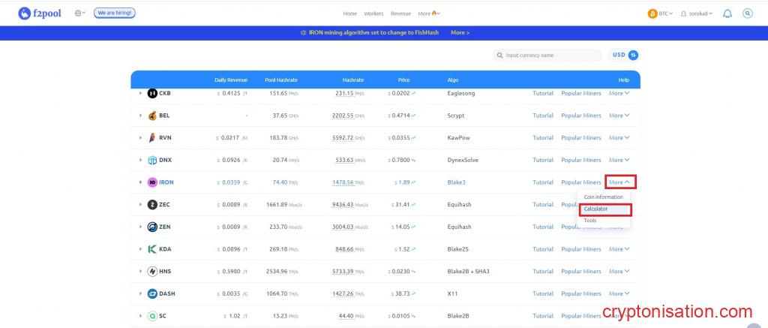Open Popular Miners link for DNX
The image size is (768, 328).
[581, 160]
